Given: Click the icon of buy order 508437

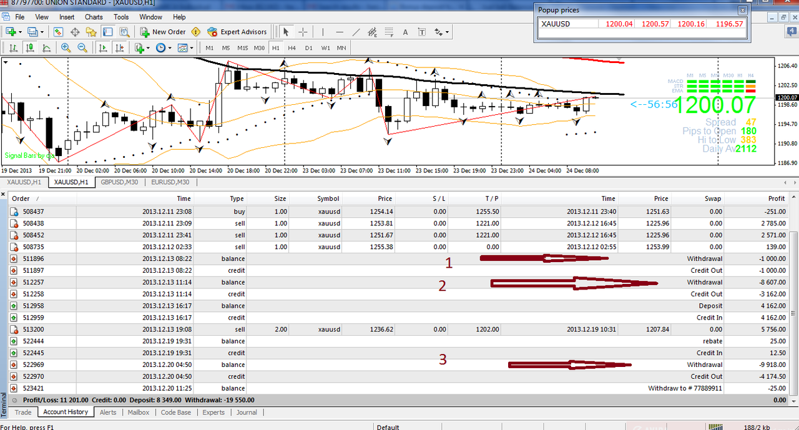Looking at the screenshot, I should 14,212.
